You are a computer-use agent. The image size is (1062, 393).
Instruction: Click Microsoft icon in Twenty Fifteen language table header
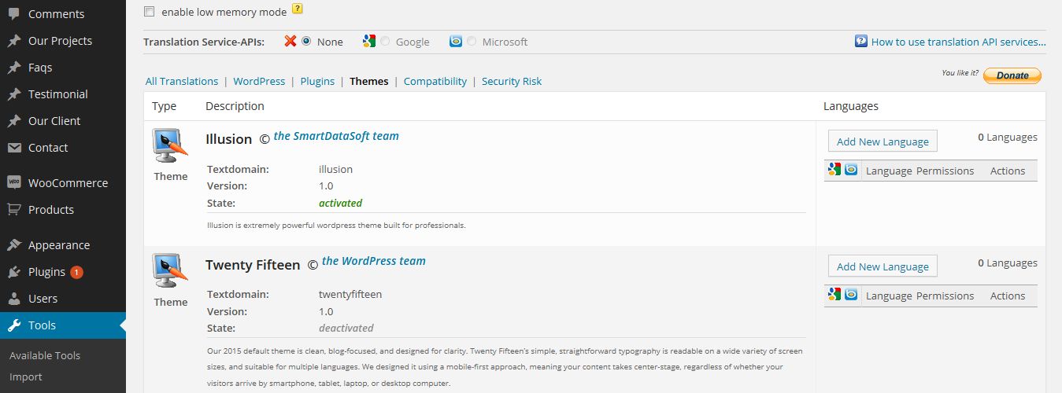(x=851, y=295)
